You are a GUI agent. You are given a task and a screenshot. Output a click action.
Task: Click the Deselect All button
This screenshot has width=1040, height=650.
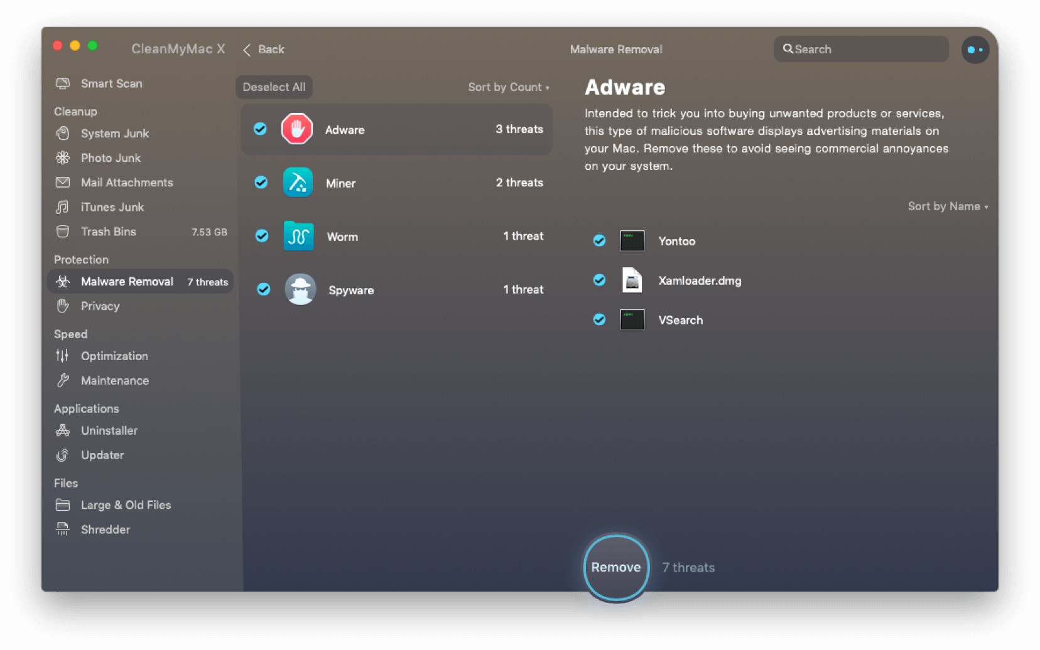[x=274, y=87]
